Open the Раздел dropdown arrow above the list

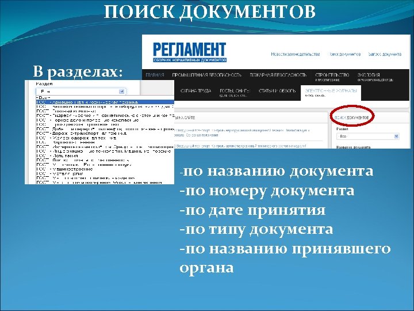[121, 92]
